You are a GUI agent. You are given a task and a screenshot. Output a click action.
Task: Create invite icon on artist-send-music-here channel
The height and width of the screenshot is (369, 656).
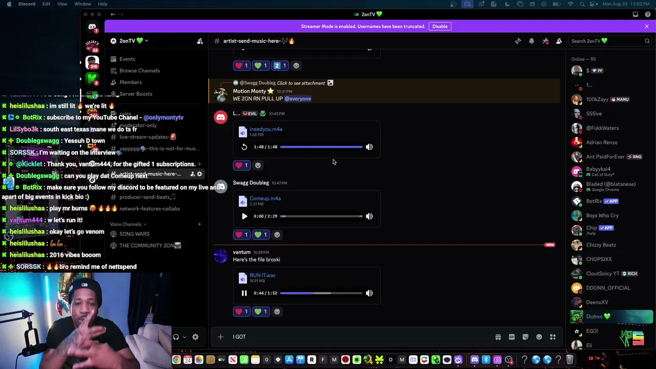click(x=192, y=174)
